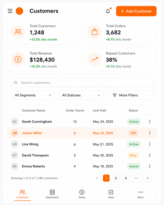Open Lisa Wong's row options menu
The width and height of the screenshot is (164, 205).
[x=150, y=144]
